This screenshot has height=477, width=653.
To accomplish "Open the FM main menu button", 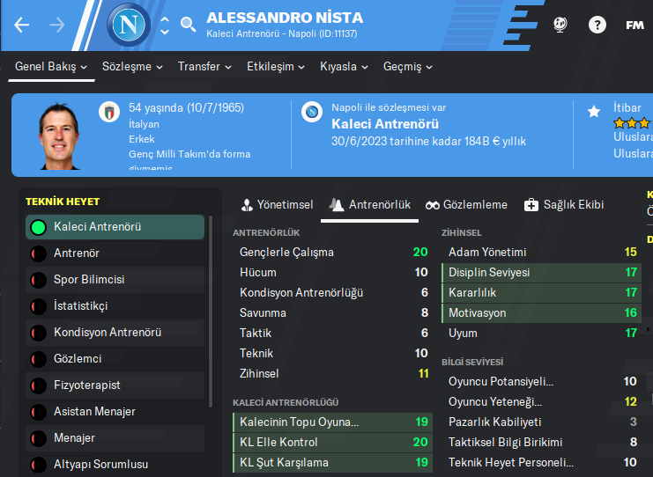I will coord(634,25).
